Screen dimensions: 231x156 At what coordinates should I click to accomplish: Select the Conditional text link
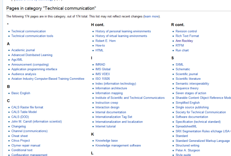(22, 150)
